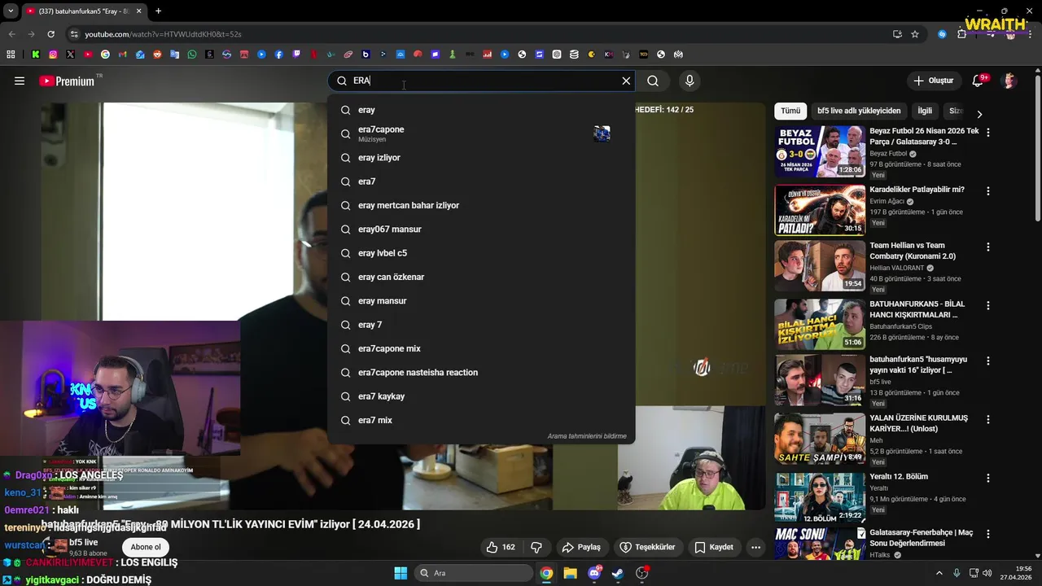
Task: Open "Team Hellian vs Team Combatry" video title
Action: click(913, 251)
